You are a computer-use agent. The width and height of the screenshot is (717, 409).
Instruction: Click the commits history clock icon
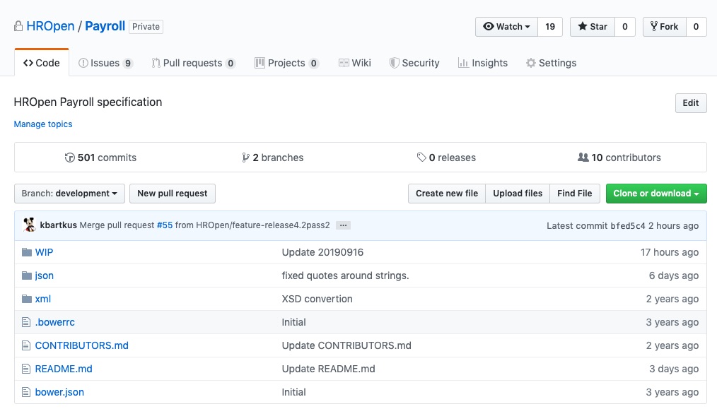(69, 158)
